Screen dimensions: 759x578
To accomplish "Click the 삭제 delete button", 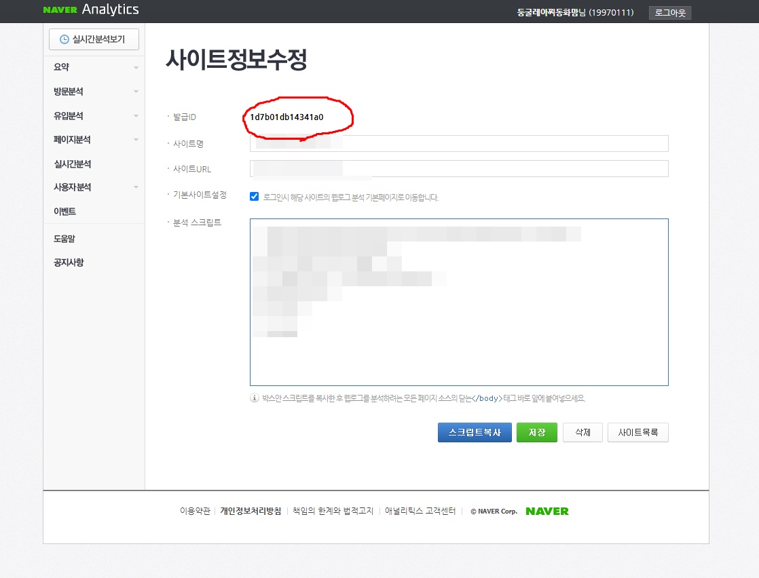I will click(x=582, y=432).
